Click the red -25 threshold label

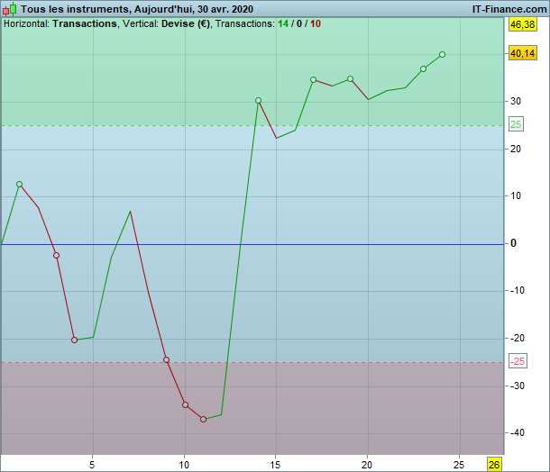[x=518, y=361]
